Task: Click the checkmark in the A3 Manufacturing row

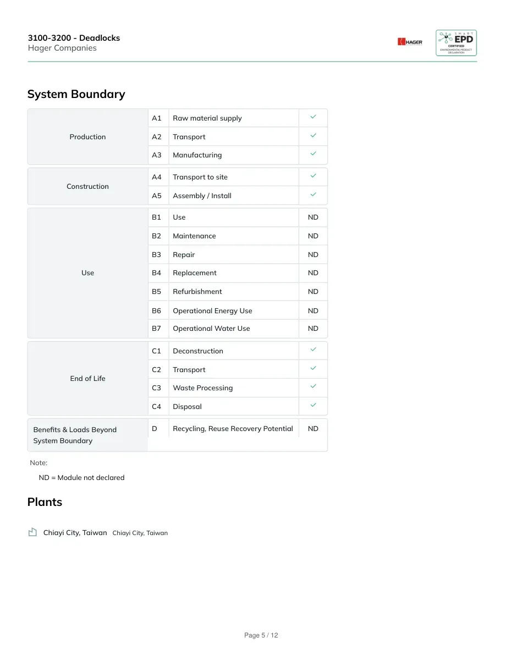Action: [x=313, y=154]
